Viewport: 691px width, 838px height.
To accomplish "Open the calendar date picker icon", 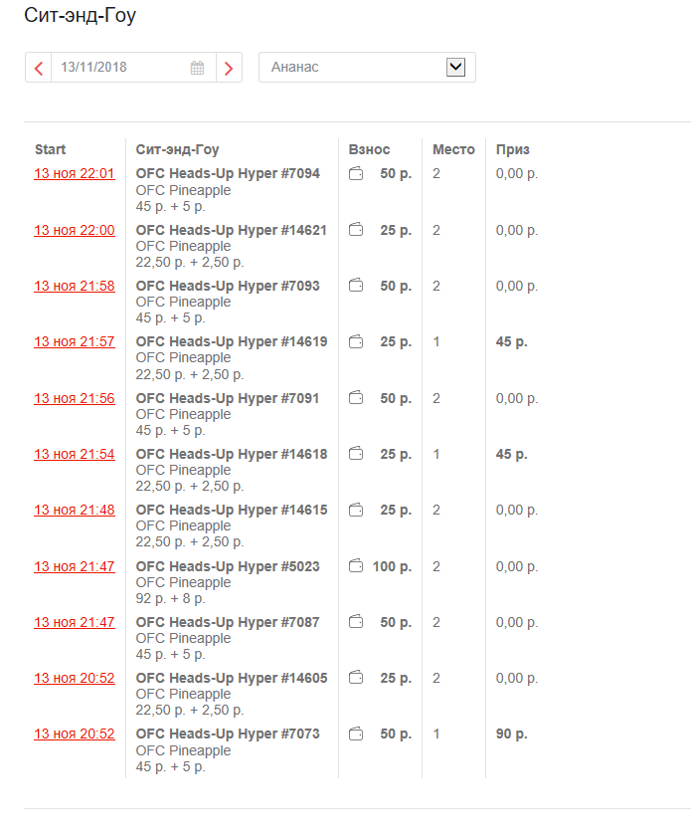I will [197, 68].
